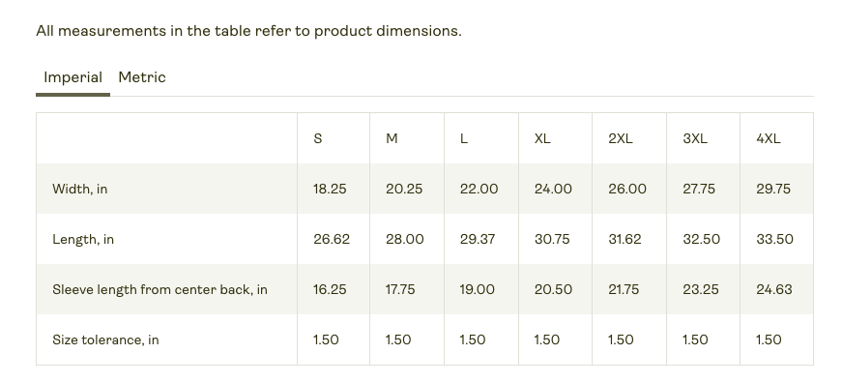Image resolution: width=842 pixels, height=383 pixels.
Task: Click the 'Width, in' row label
Action: tap(80, 190)
